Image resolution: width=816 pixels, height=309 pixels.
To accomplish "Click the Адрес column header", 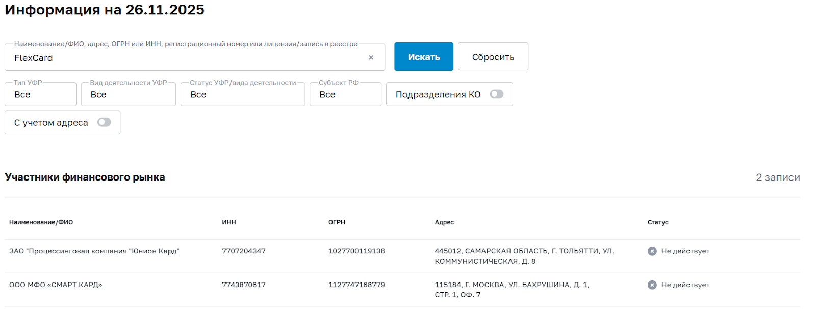I will click(x=444, y=222).
